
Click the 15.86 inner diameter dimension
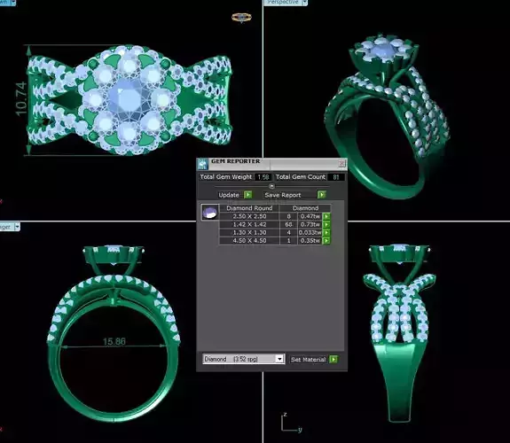click(x=114, y=342)
